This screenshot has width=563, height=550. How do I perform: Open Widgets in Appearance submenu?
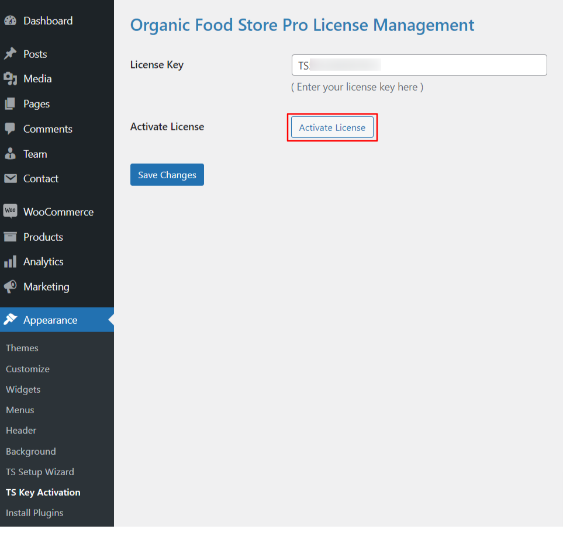[23, 390]
